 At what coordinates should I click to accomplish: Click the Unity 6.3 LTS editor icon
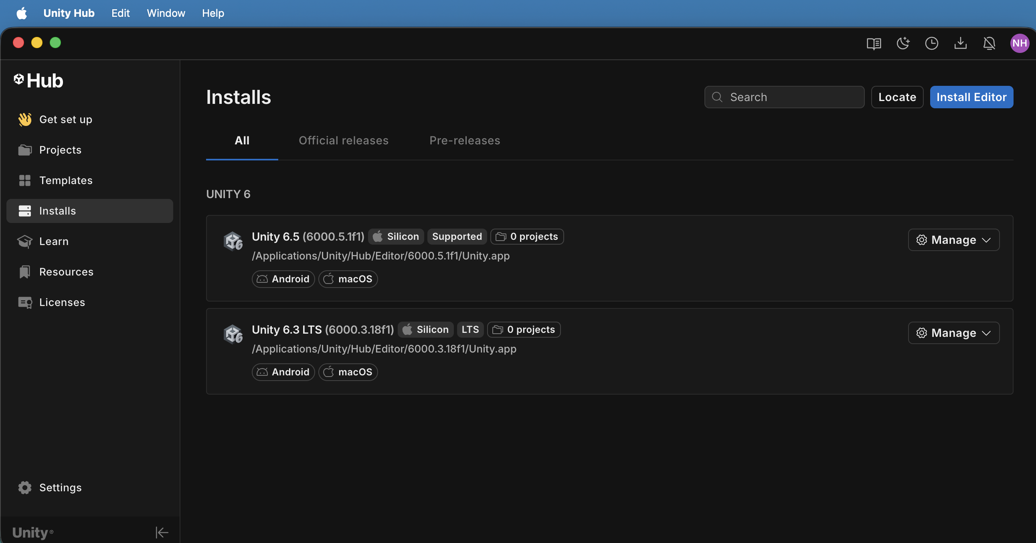(x=233, y=334)
